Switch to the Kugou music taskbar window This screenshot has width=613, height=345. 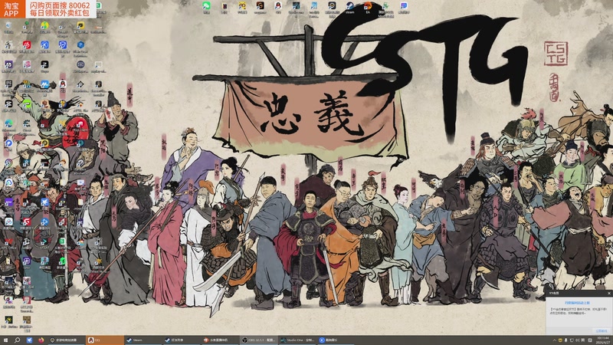click(336, 340)
